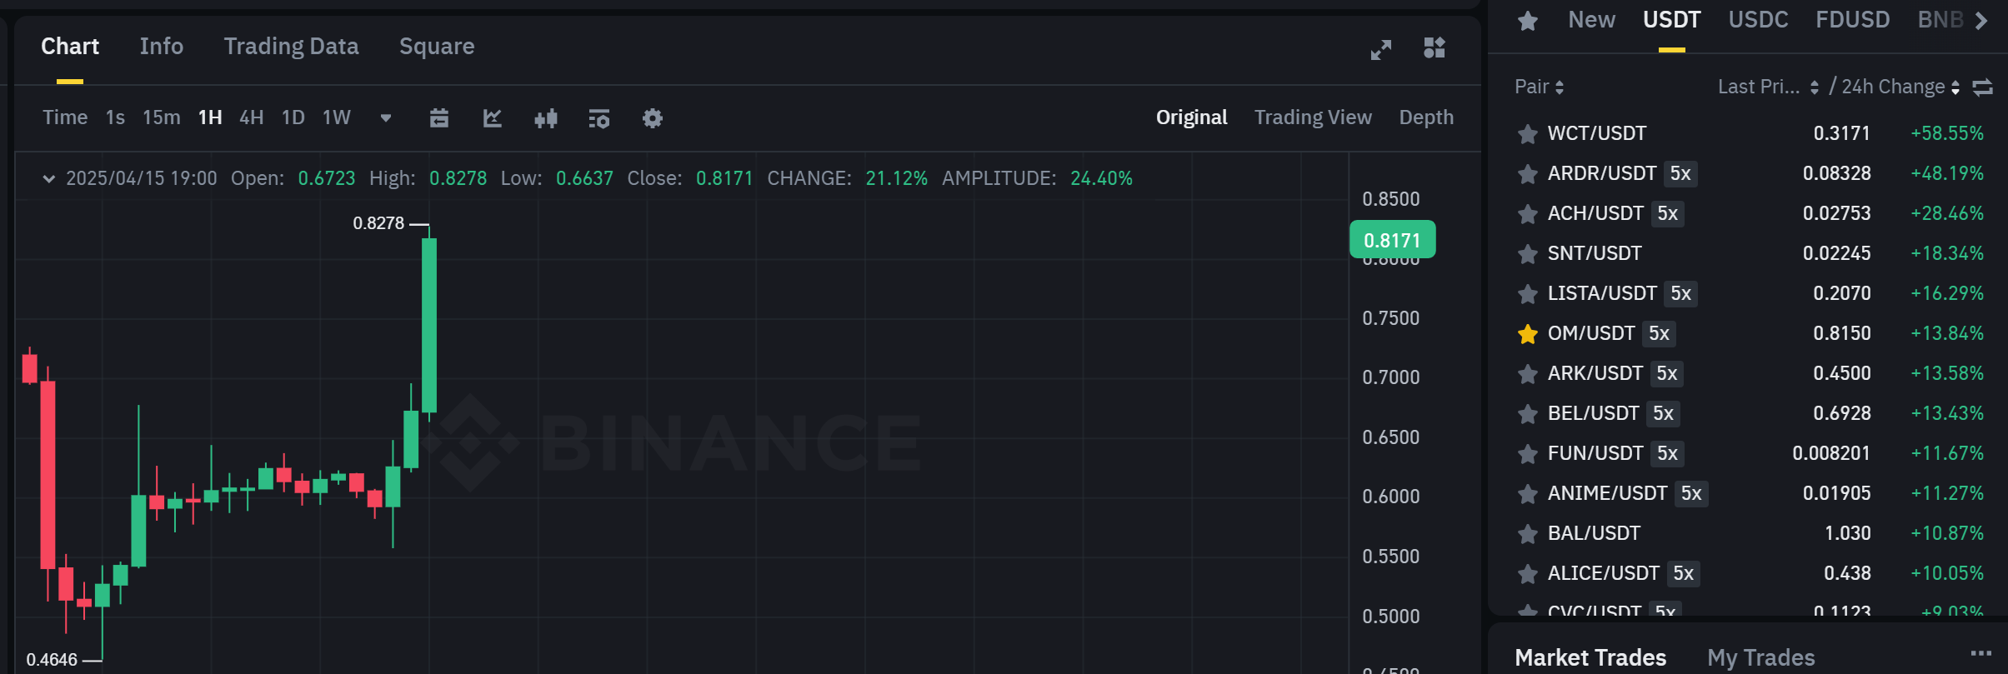Swap the Last Price / 24h Change column
The width and height of the screenshot is (2008, 674).
1983,87
